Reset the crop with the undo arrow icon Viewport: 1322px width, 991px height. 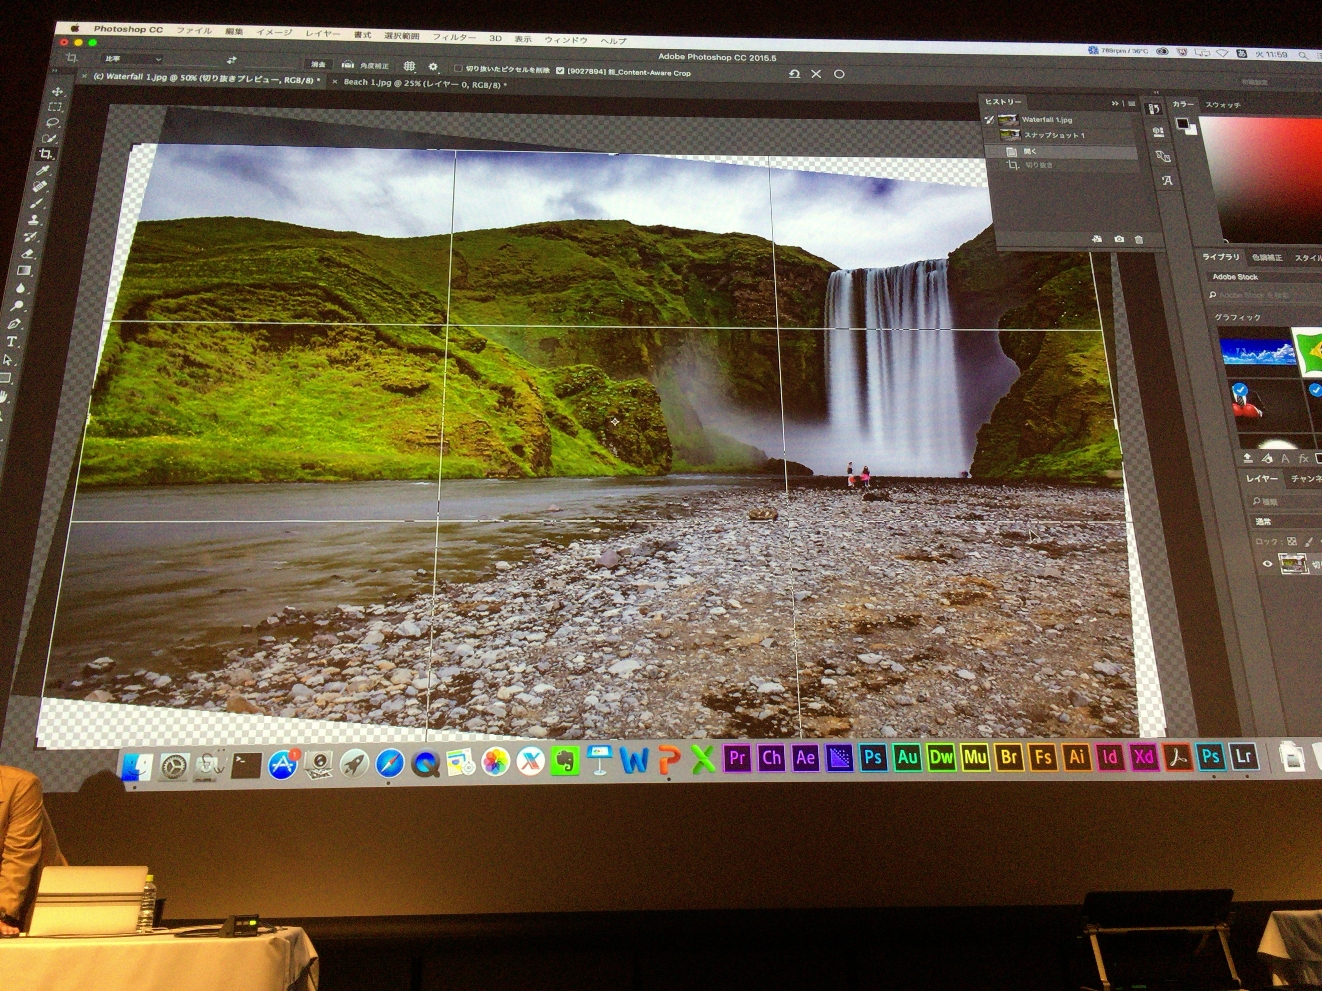[794, 74]
